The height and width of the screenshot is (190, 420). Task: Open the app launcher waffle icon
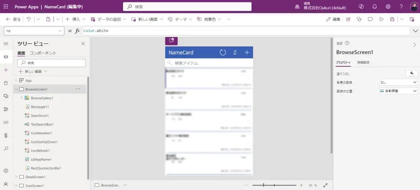[6, 7]
